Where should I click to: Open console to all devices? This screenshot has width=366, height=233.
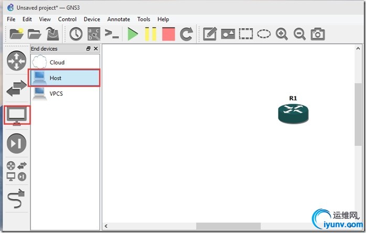pos(112,34)
